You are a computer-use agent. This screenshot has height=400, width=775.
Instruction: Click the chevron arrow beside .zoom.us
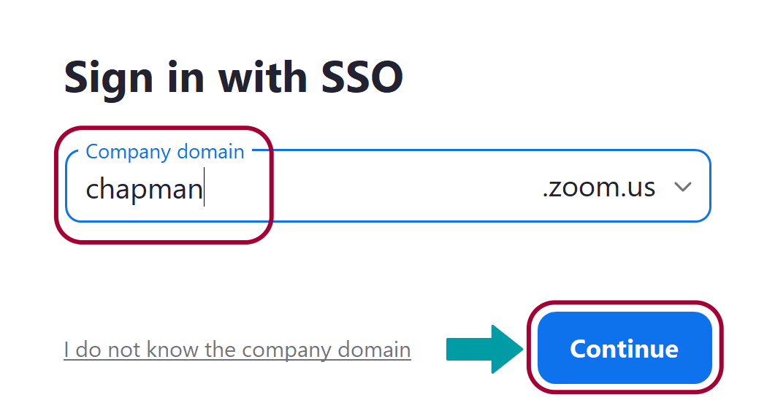pyautogui.click(x=683, y=188)
